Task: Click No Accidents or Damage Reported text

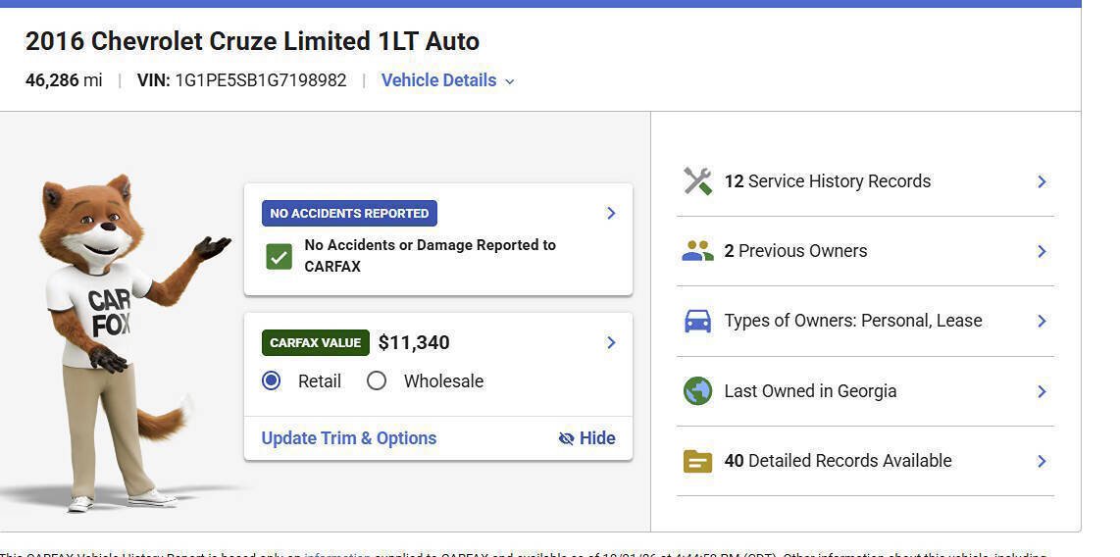Action: 430,256
